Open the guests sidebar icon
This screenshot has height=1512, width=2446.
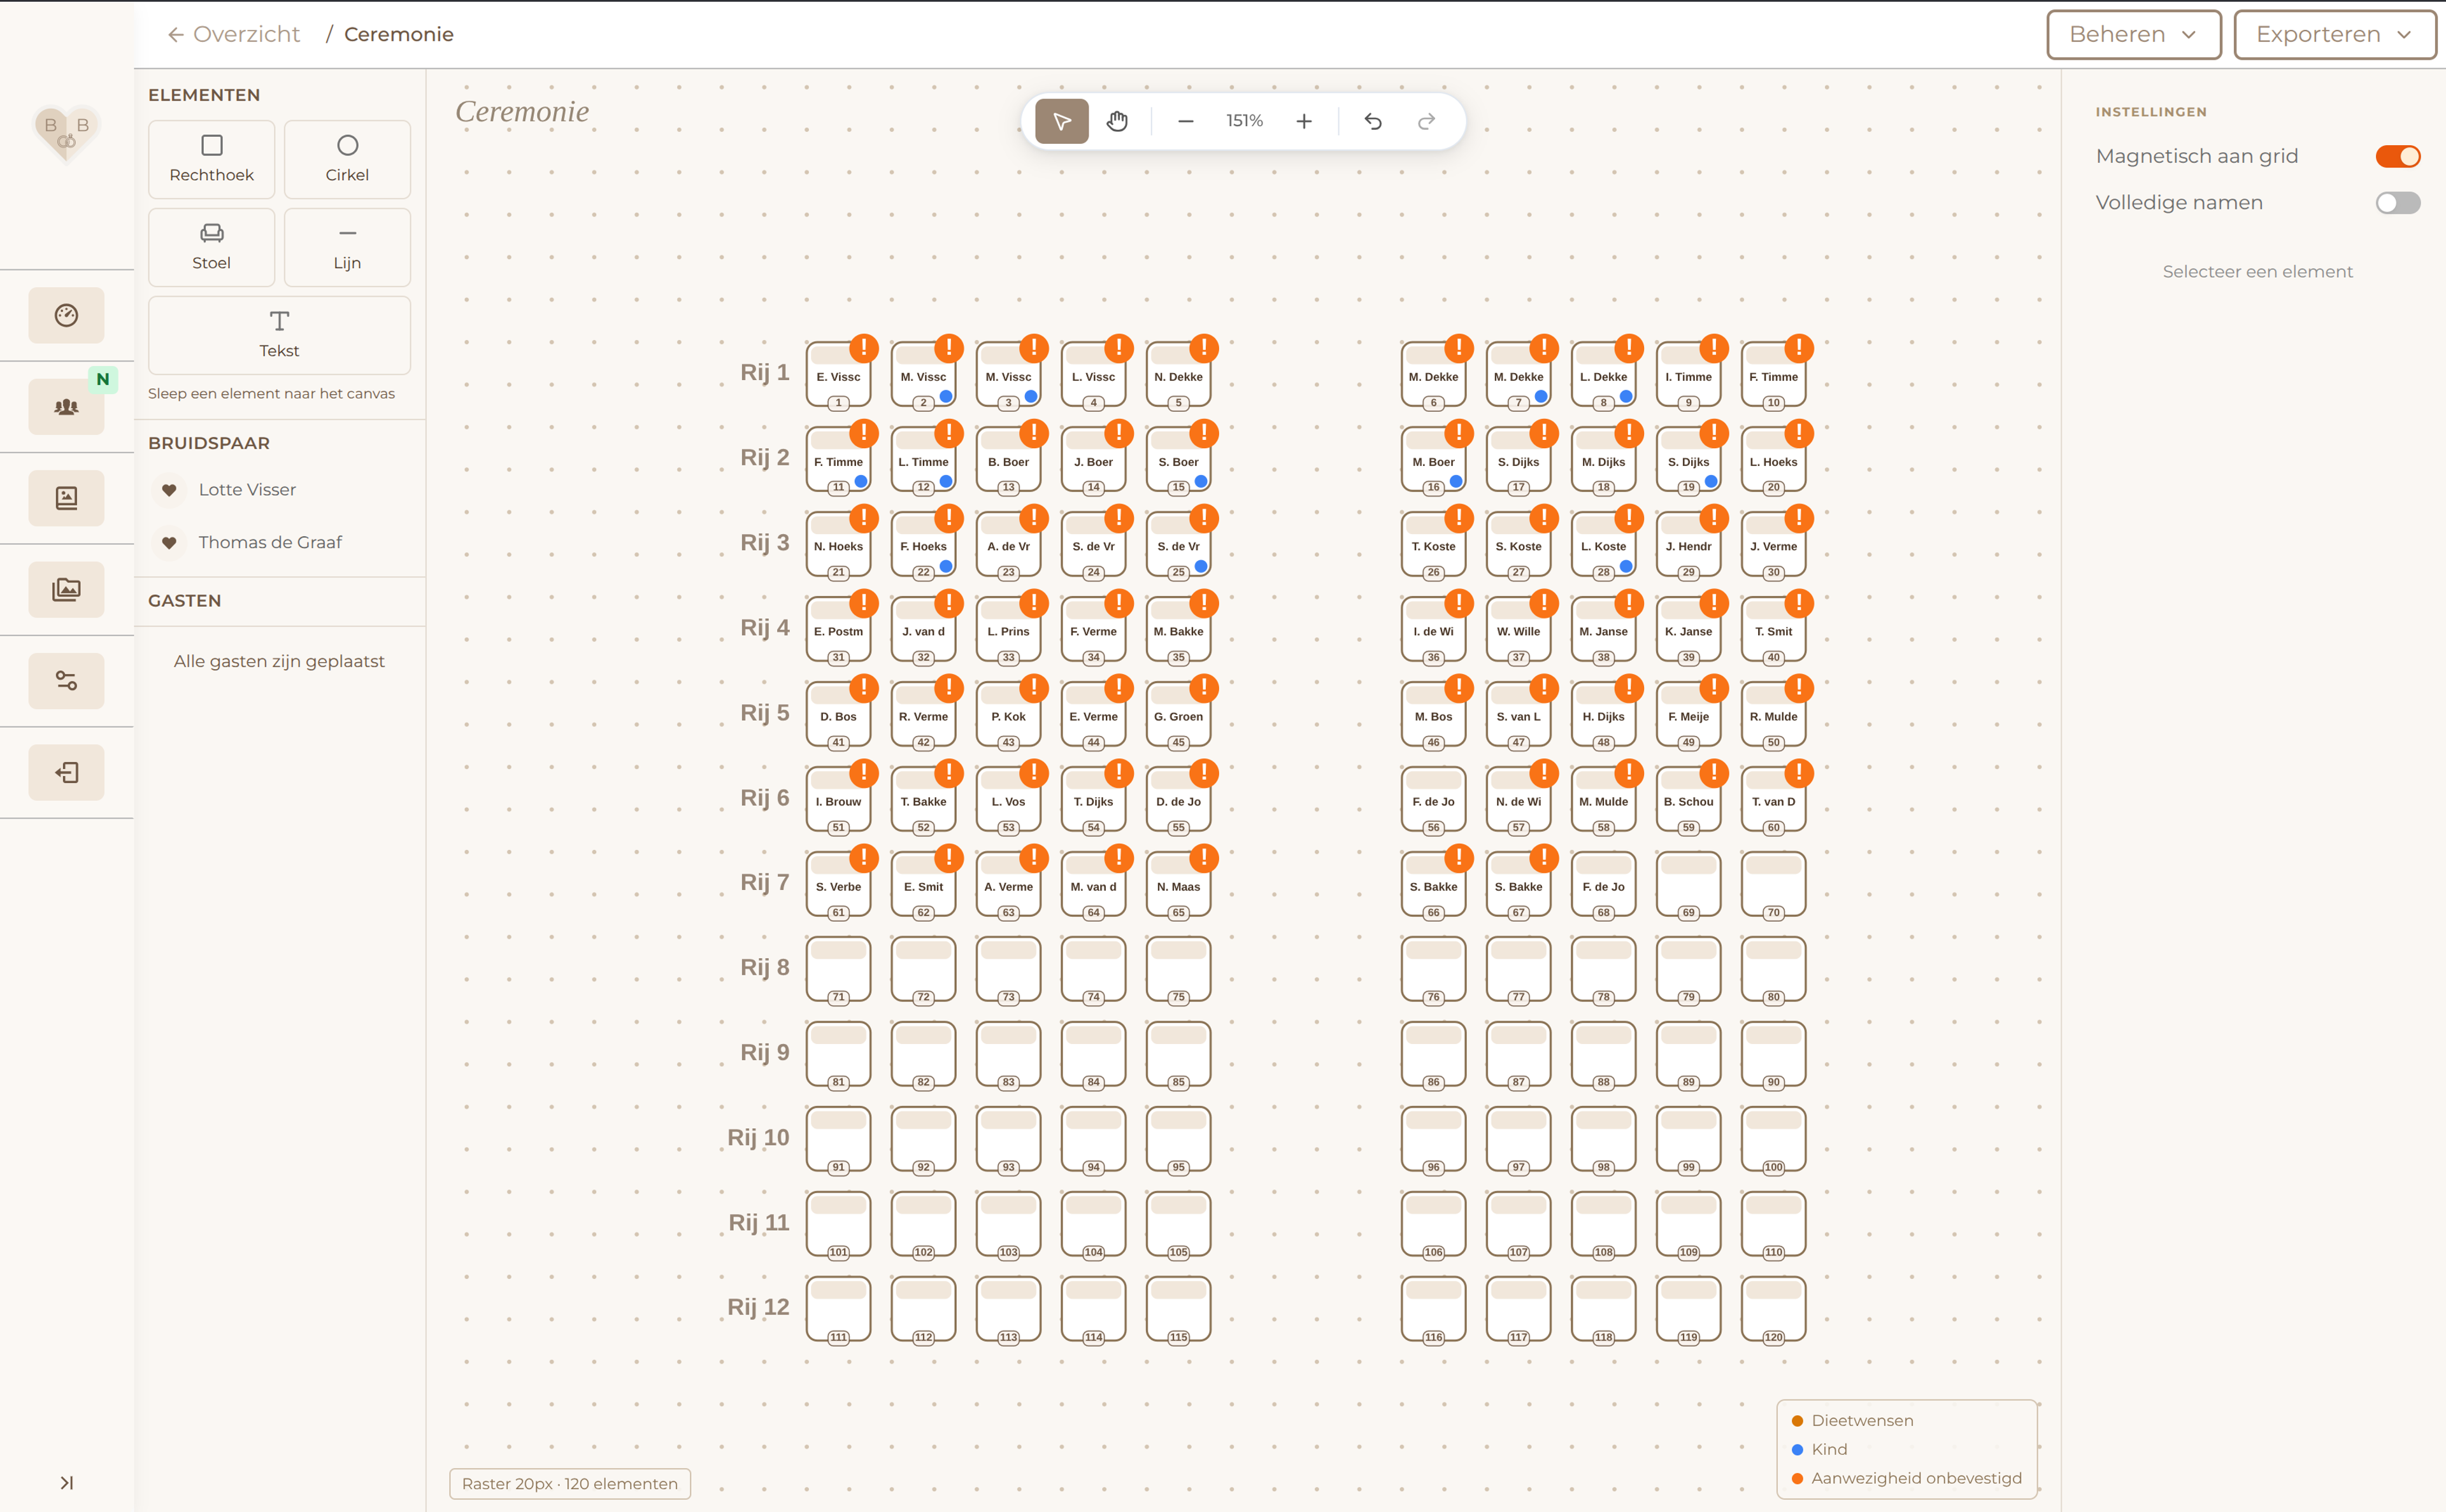point(66,406)
